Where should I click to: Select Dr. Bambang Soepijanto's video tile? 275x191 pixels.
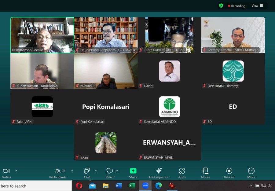106,35
